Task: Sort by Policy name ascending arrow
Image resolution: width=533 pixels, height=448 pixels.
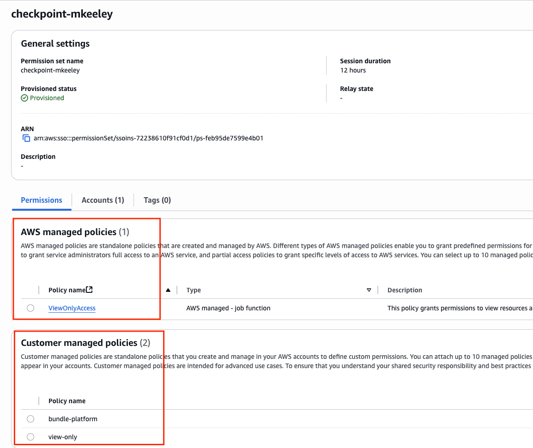Action: 168,290
